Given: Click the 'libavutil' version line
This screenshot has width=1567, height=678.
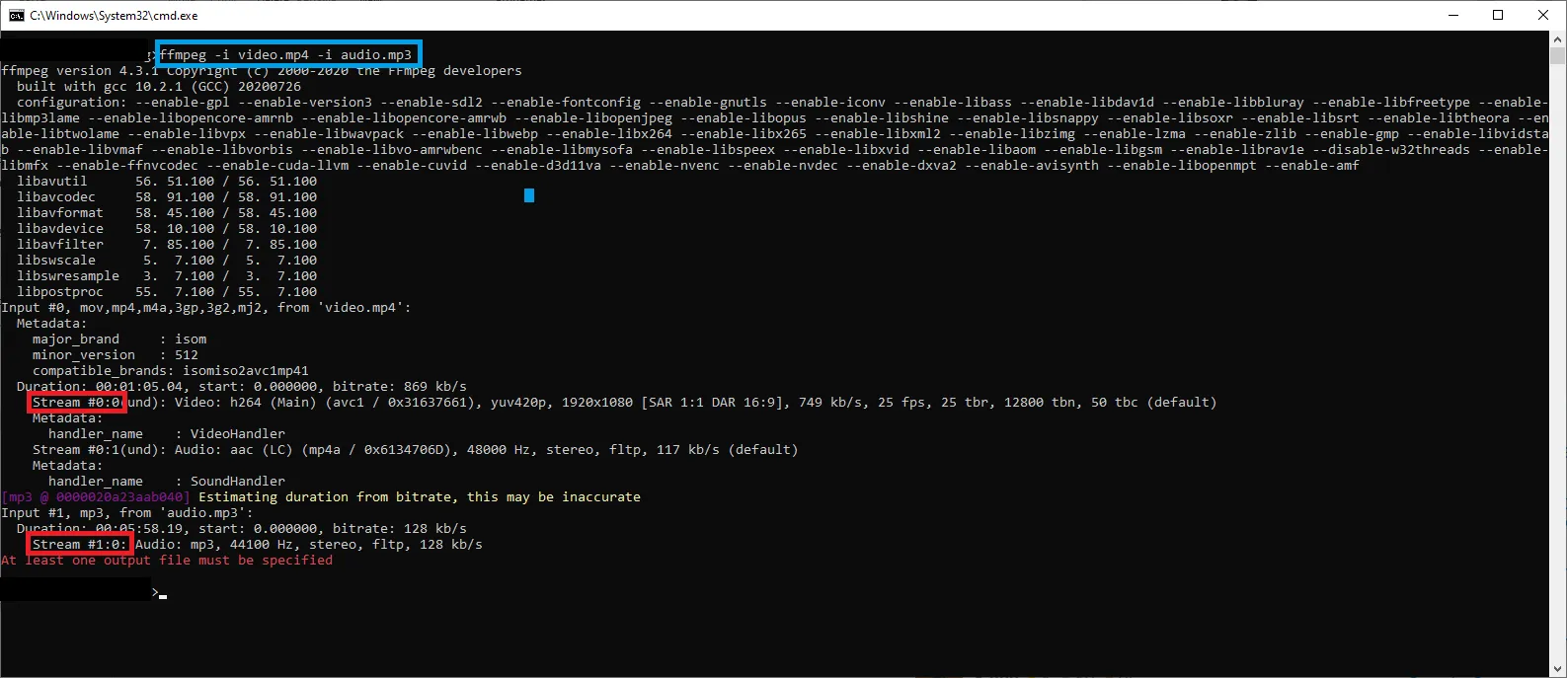Looking at the screenshot, I should (167, 181).
